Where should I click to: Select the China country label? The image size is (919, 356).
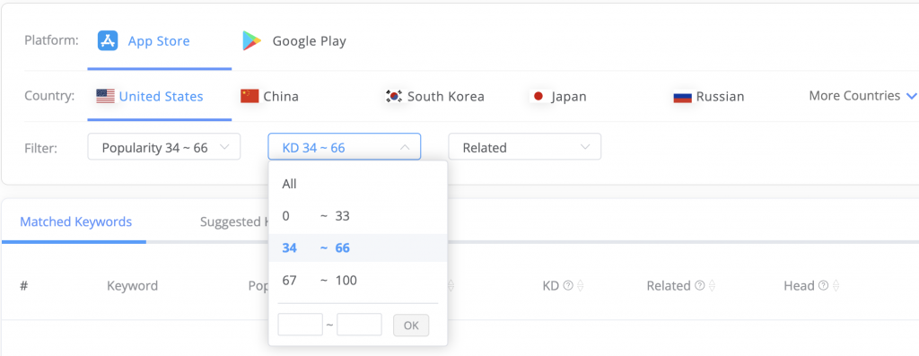pyautogui.click(x=281, y=97)
